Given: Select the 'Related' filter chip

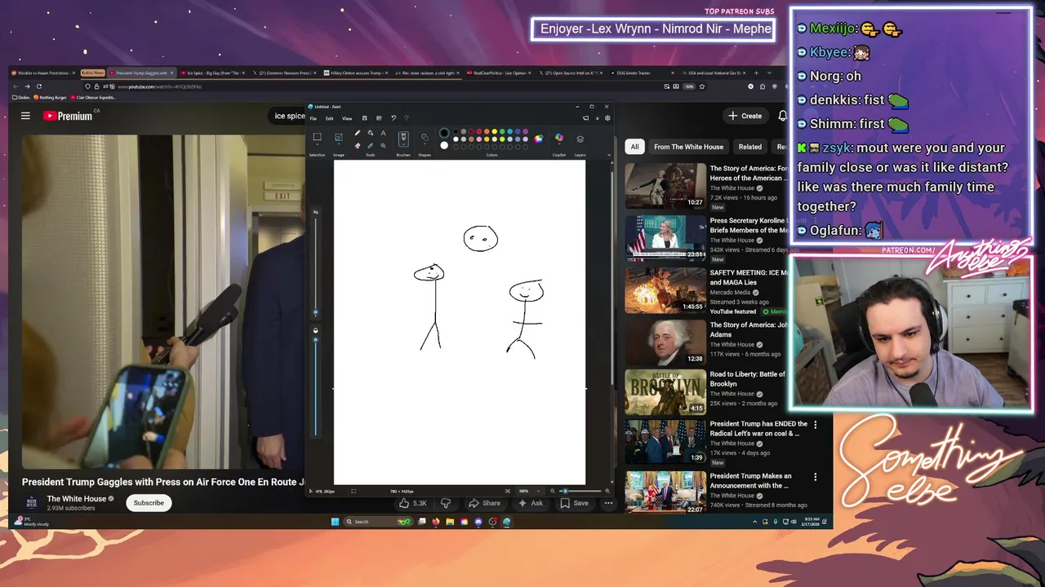Looking at the screenshot, I should [x=749, y=147].
